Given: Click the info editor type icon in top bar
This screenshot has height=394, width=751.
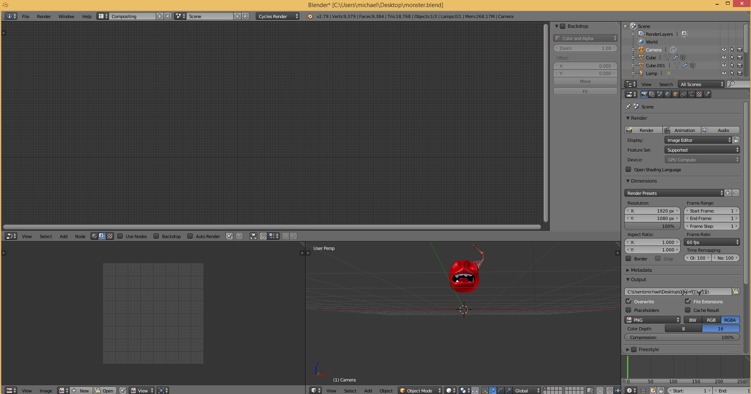Looking at the screenshot, I should coord(11,16).
